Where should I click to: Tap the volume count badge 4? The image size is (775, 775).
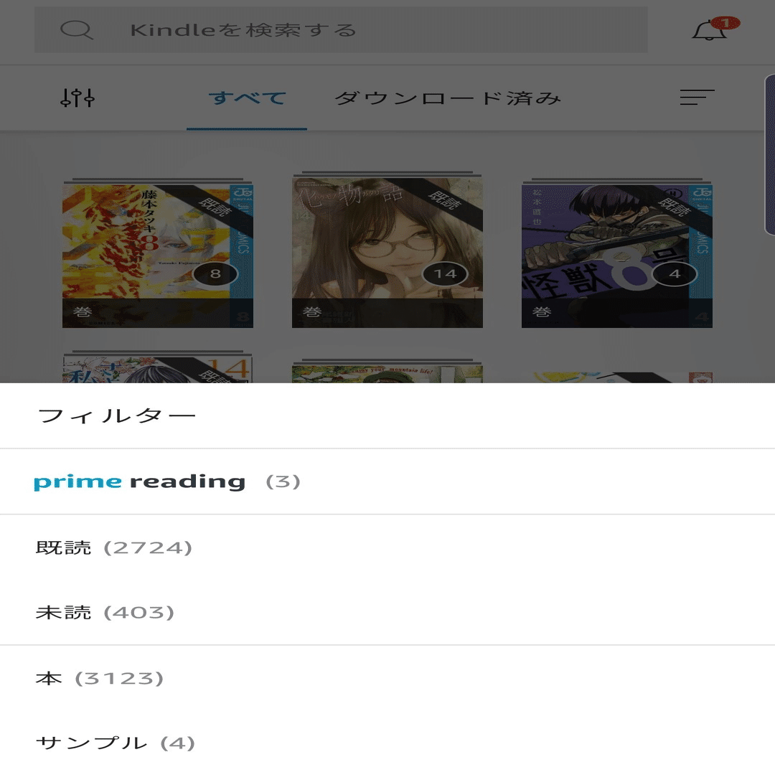(675, 273)
